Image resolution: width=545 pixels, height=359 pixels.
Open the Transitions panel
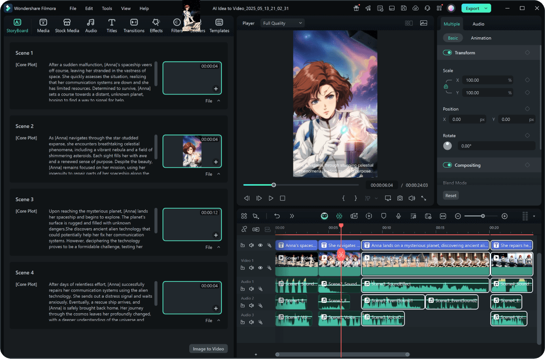point(134,26)
